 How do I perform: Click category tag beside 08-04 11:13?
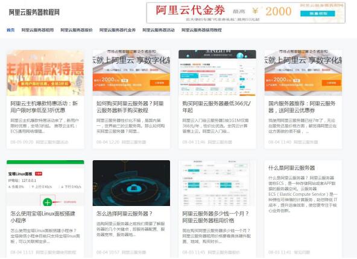(56, 252)
